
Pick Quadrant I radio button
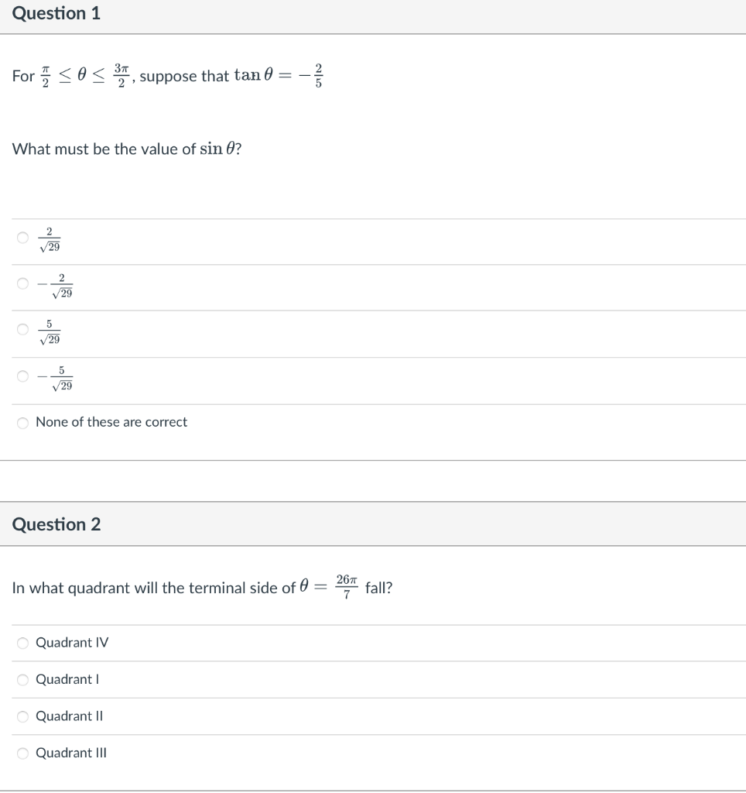pos(22,680)
